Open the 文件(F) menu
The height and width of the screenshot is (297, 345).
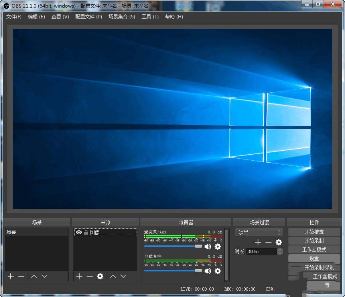pyautogui.click(x=14, y=17)
